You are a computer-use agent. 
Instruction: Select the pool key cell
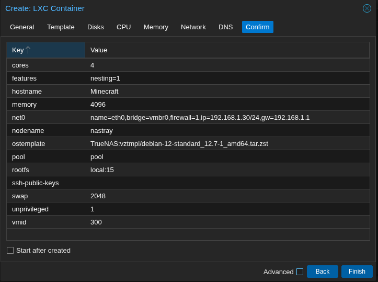coord(19,157)
